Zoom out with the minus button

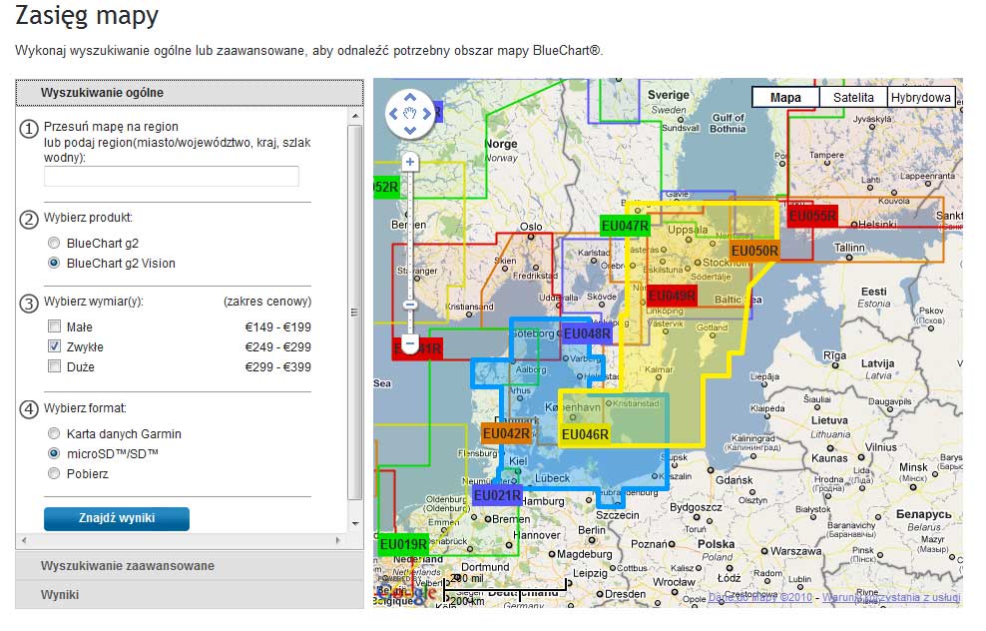pyautogui.click(x=409, y=342)
